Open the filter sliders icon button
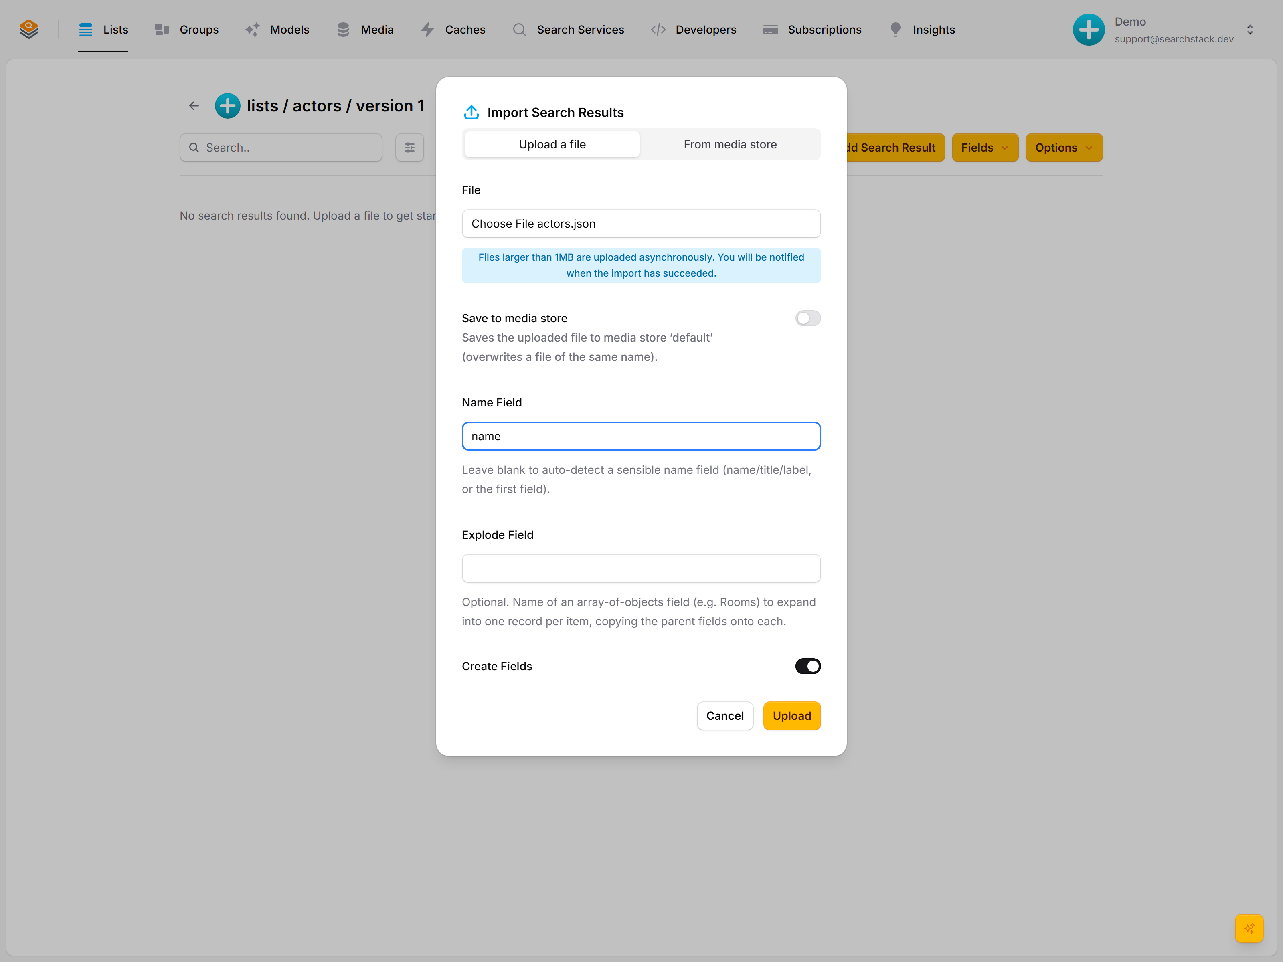Screen dimensions: 1283x962 [x=409, y=147]
